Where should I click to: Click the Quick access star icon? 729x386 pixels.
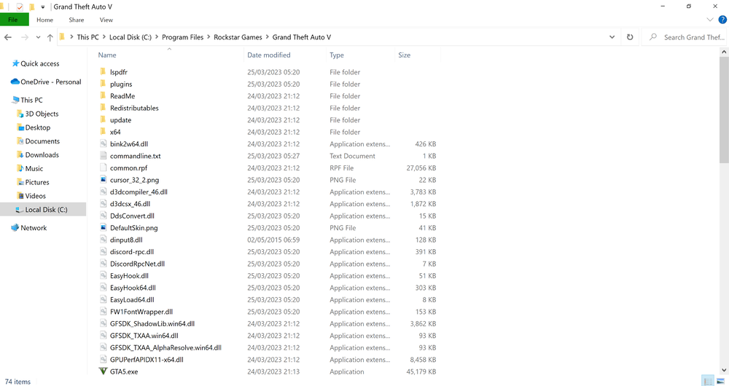click(15, 63)
